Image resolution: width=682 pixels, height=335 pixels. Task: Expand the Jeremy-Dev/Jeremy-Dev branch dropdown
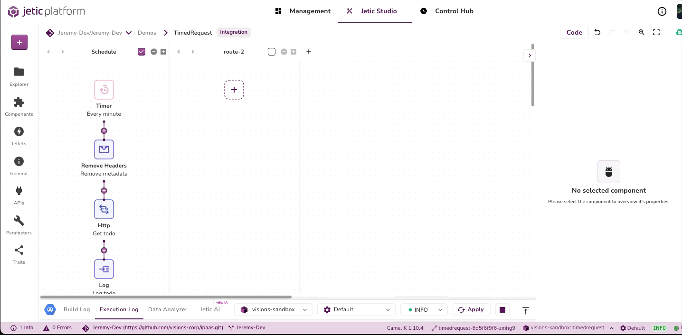[x=129, y=33]
